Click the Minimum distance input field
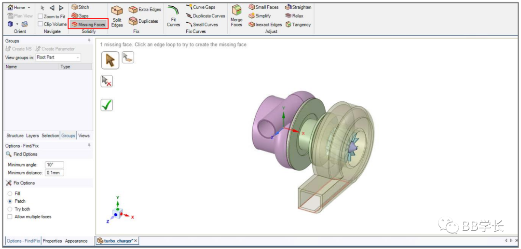Screen dimensions: 521x249 [54, 173]
